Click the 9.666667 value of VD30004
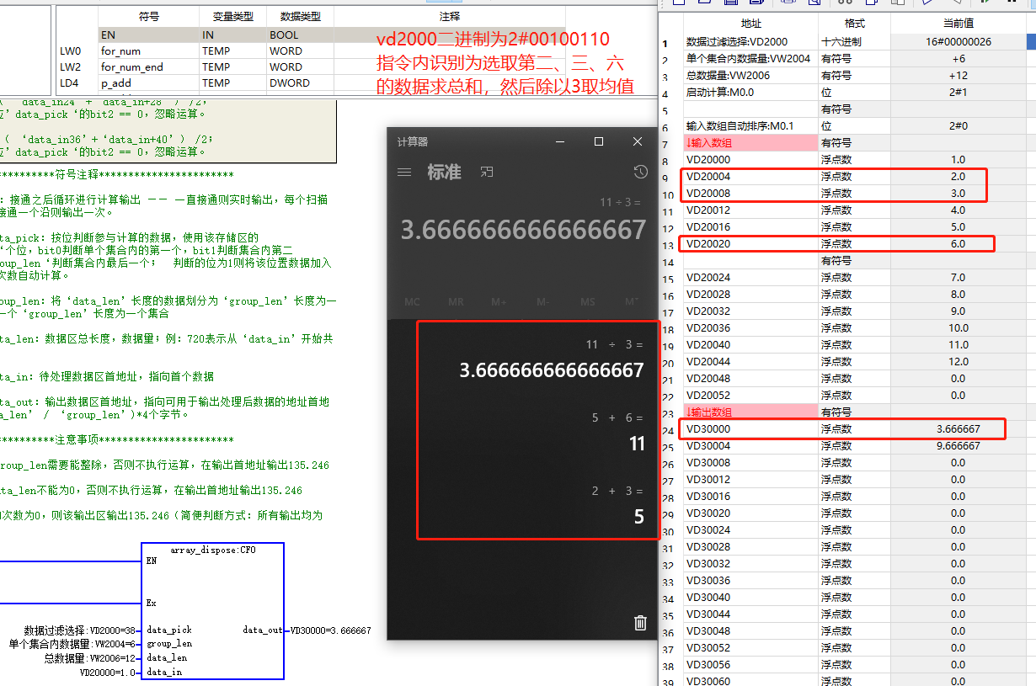1036x686 pixels. point(958,445)
